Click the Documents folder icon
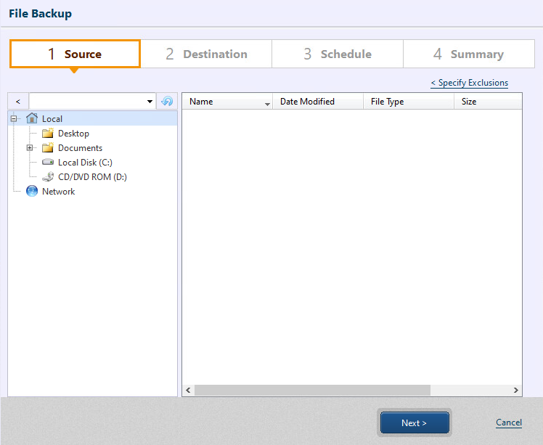Viewport: 543px width, 445px height. (x=48, y=148)
